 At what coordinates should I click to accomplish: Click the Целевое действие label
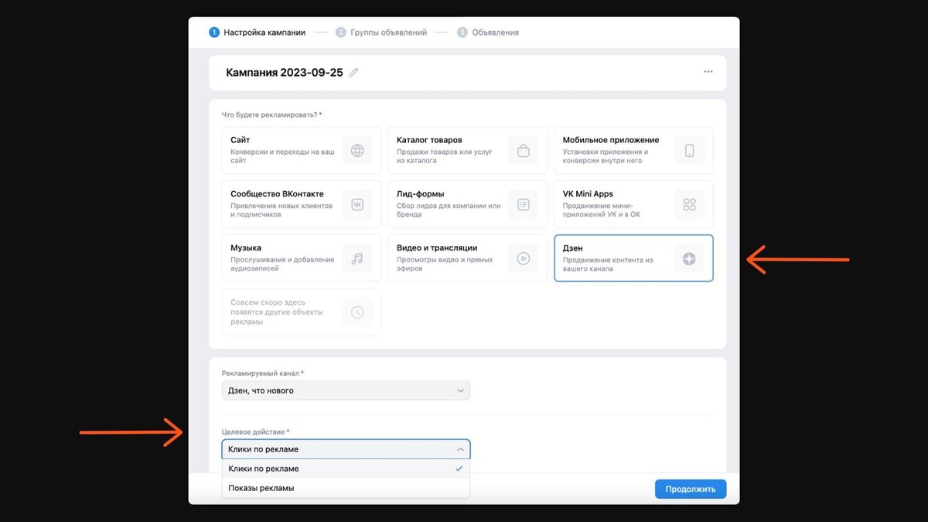pyautogui.click(x=255, y=432)
